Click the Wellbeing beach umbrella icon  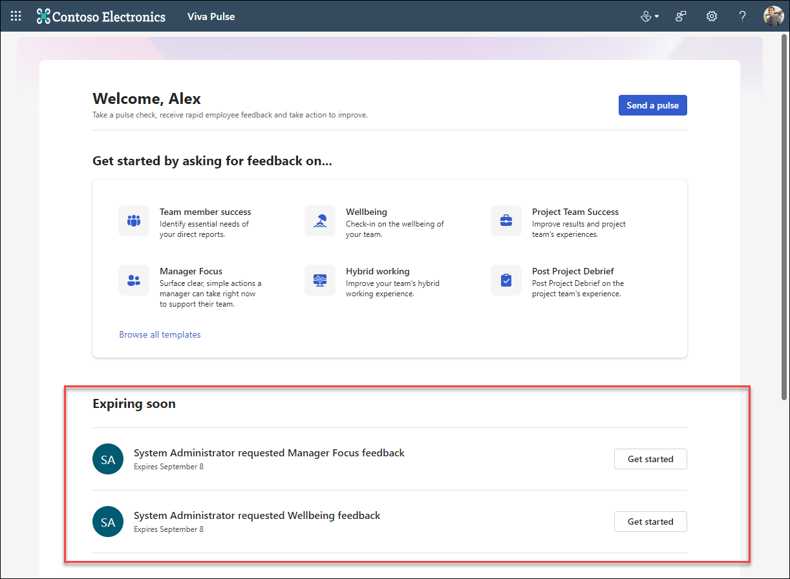pyautogui.click(x=320, y=221)
